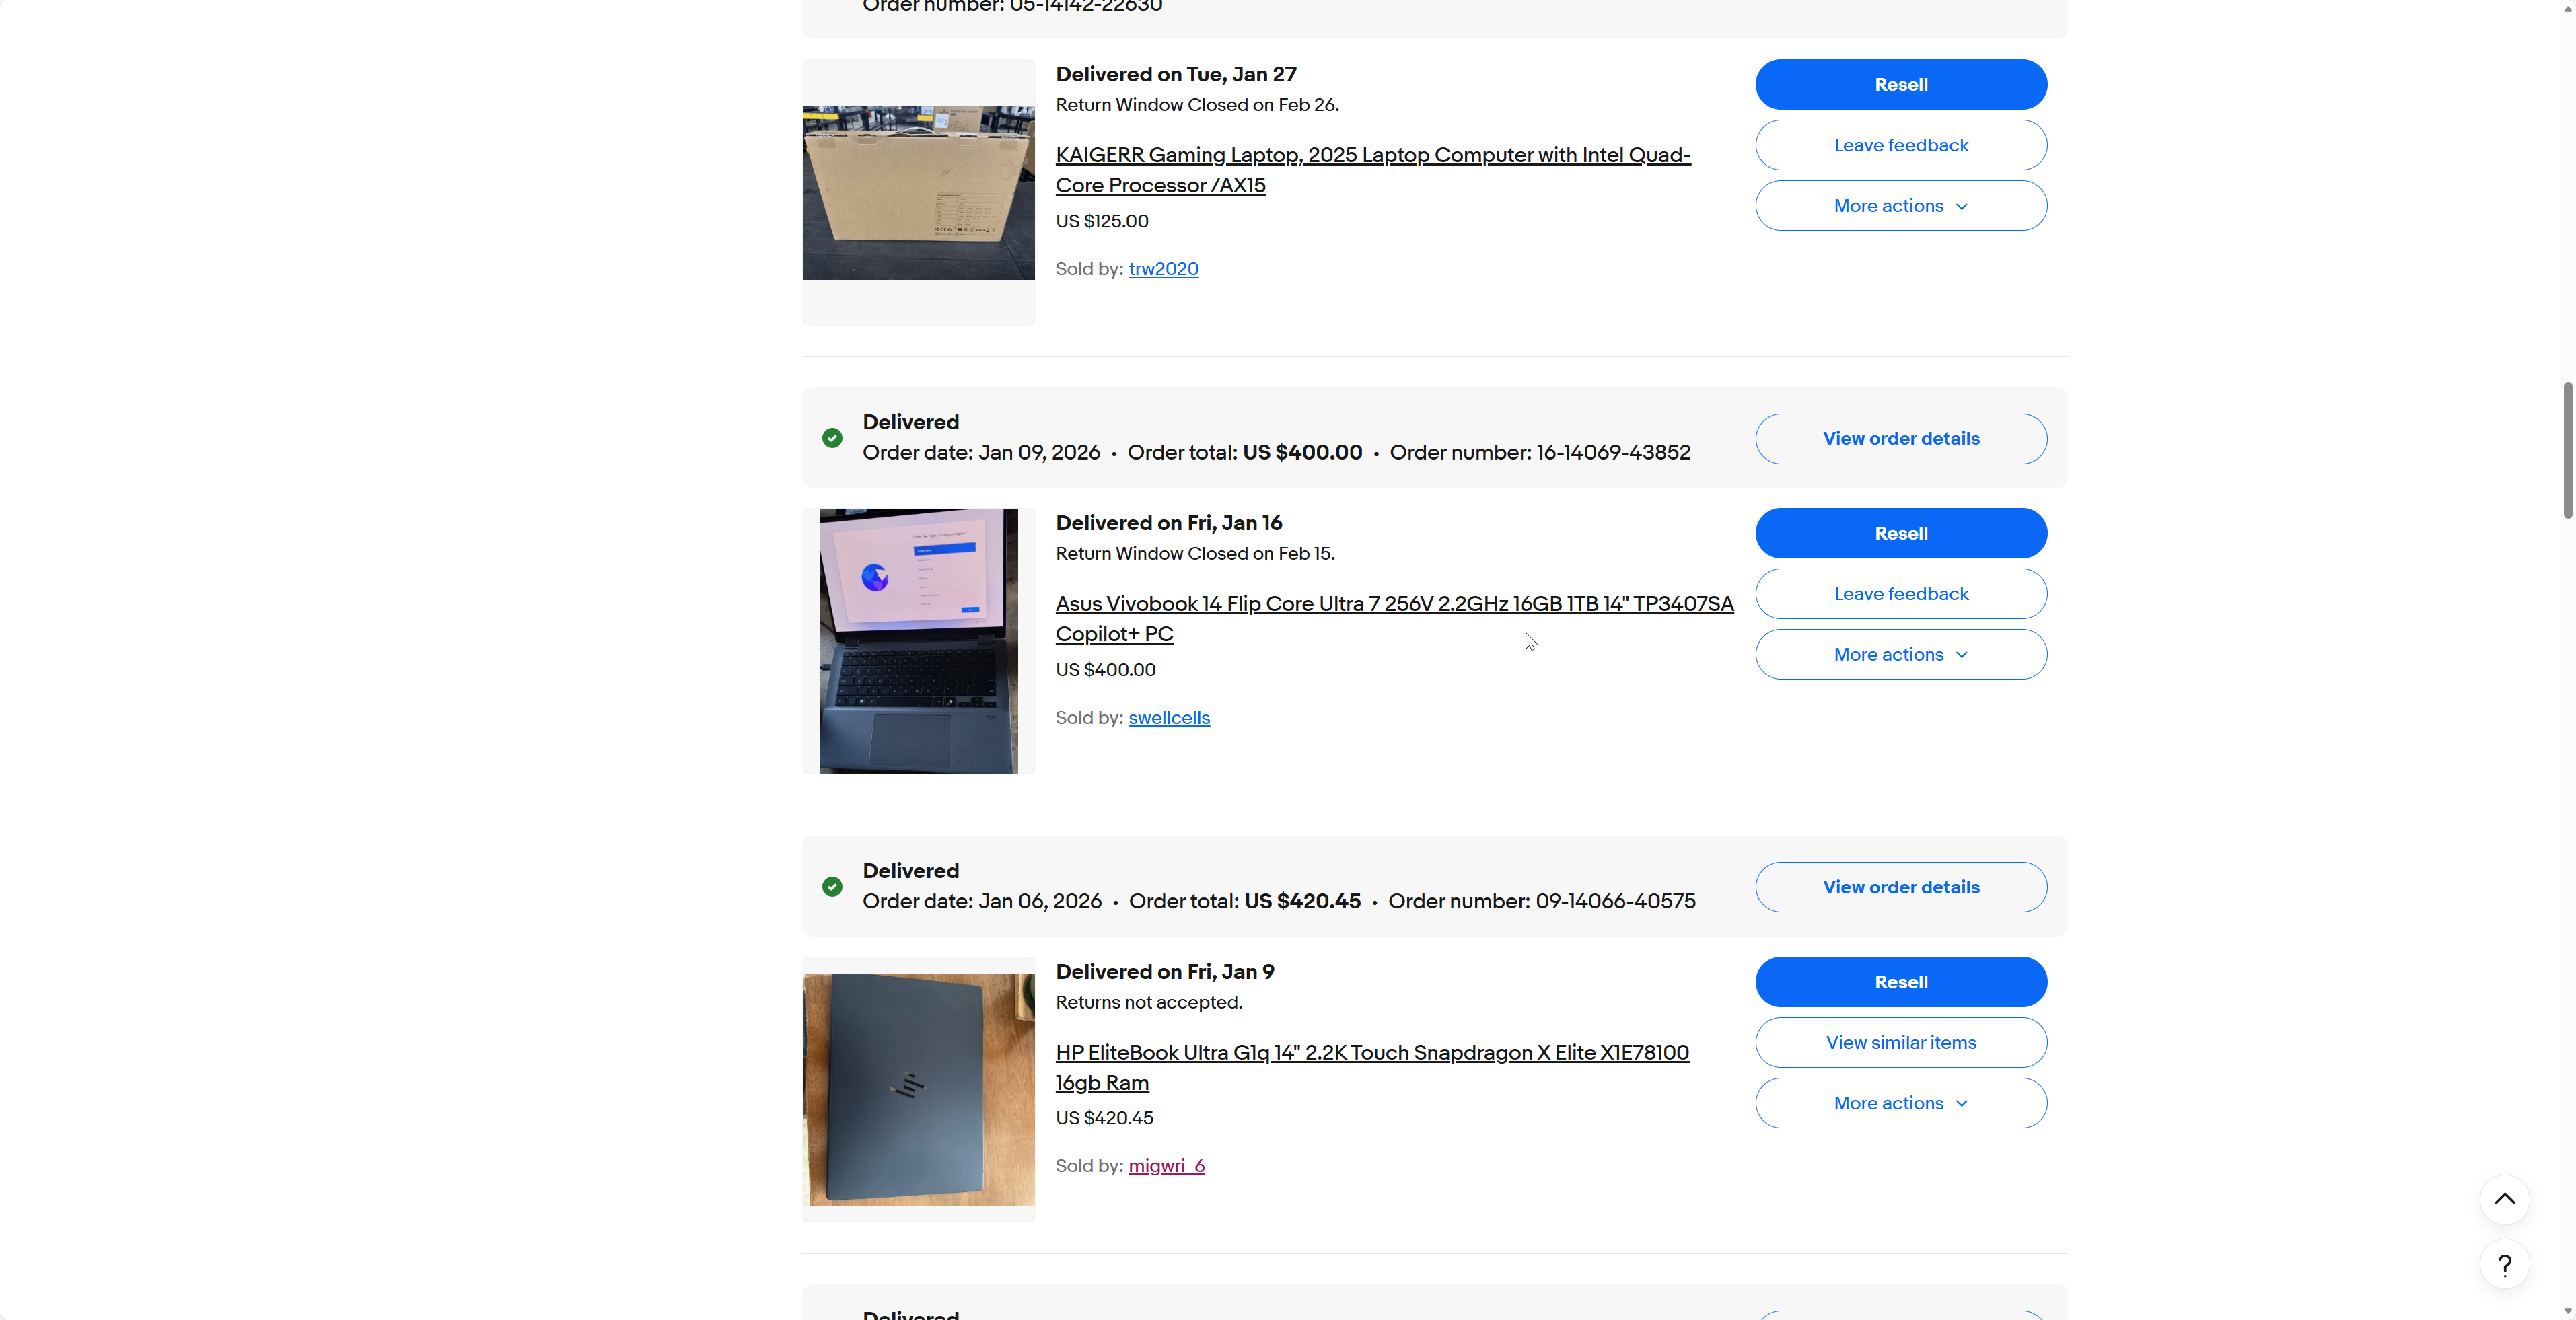Open Asus Vivobook 14 Flip listing title
2576x1320 pixels.
[x=1394, y=619]
